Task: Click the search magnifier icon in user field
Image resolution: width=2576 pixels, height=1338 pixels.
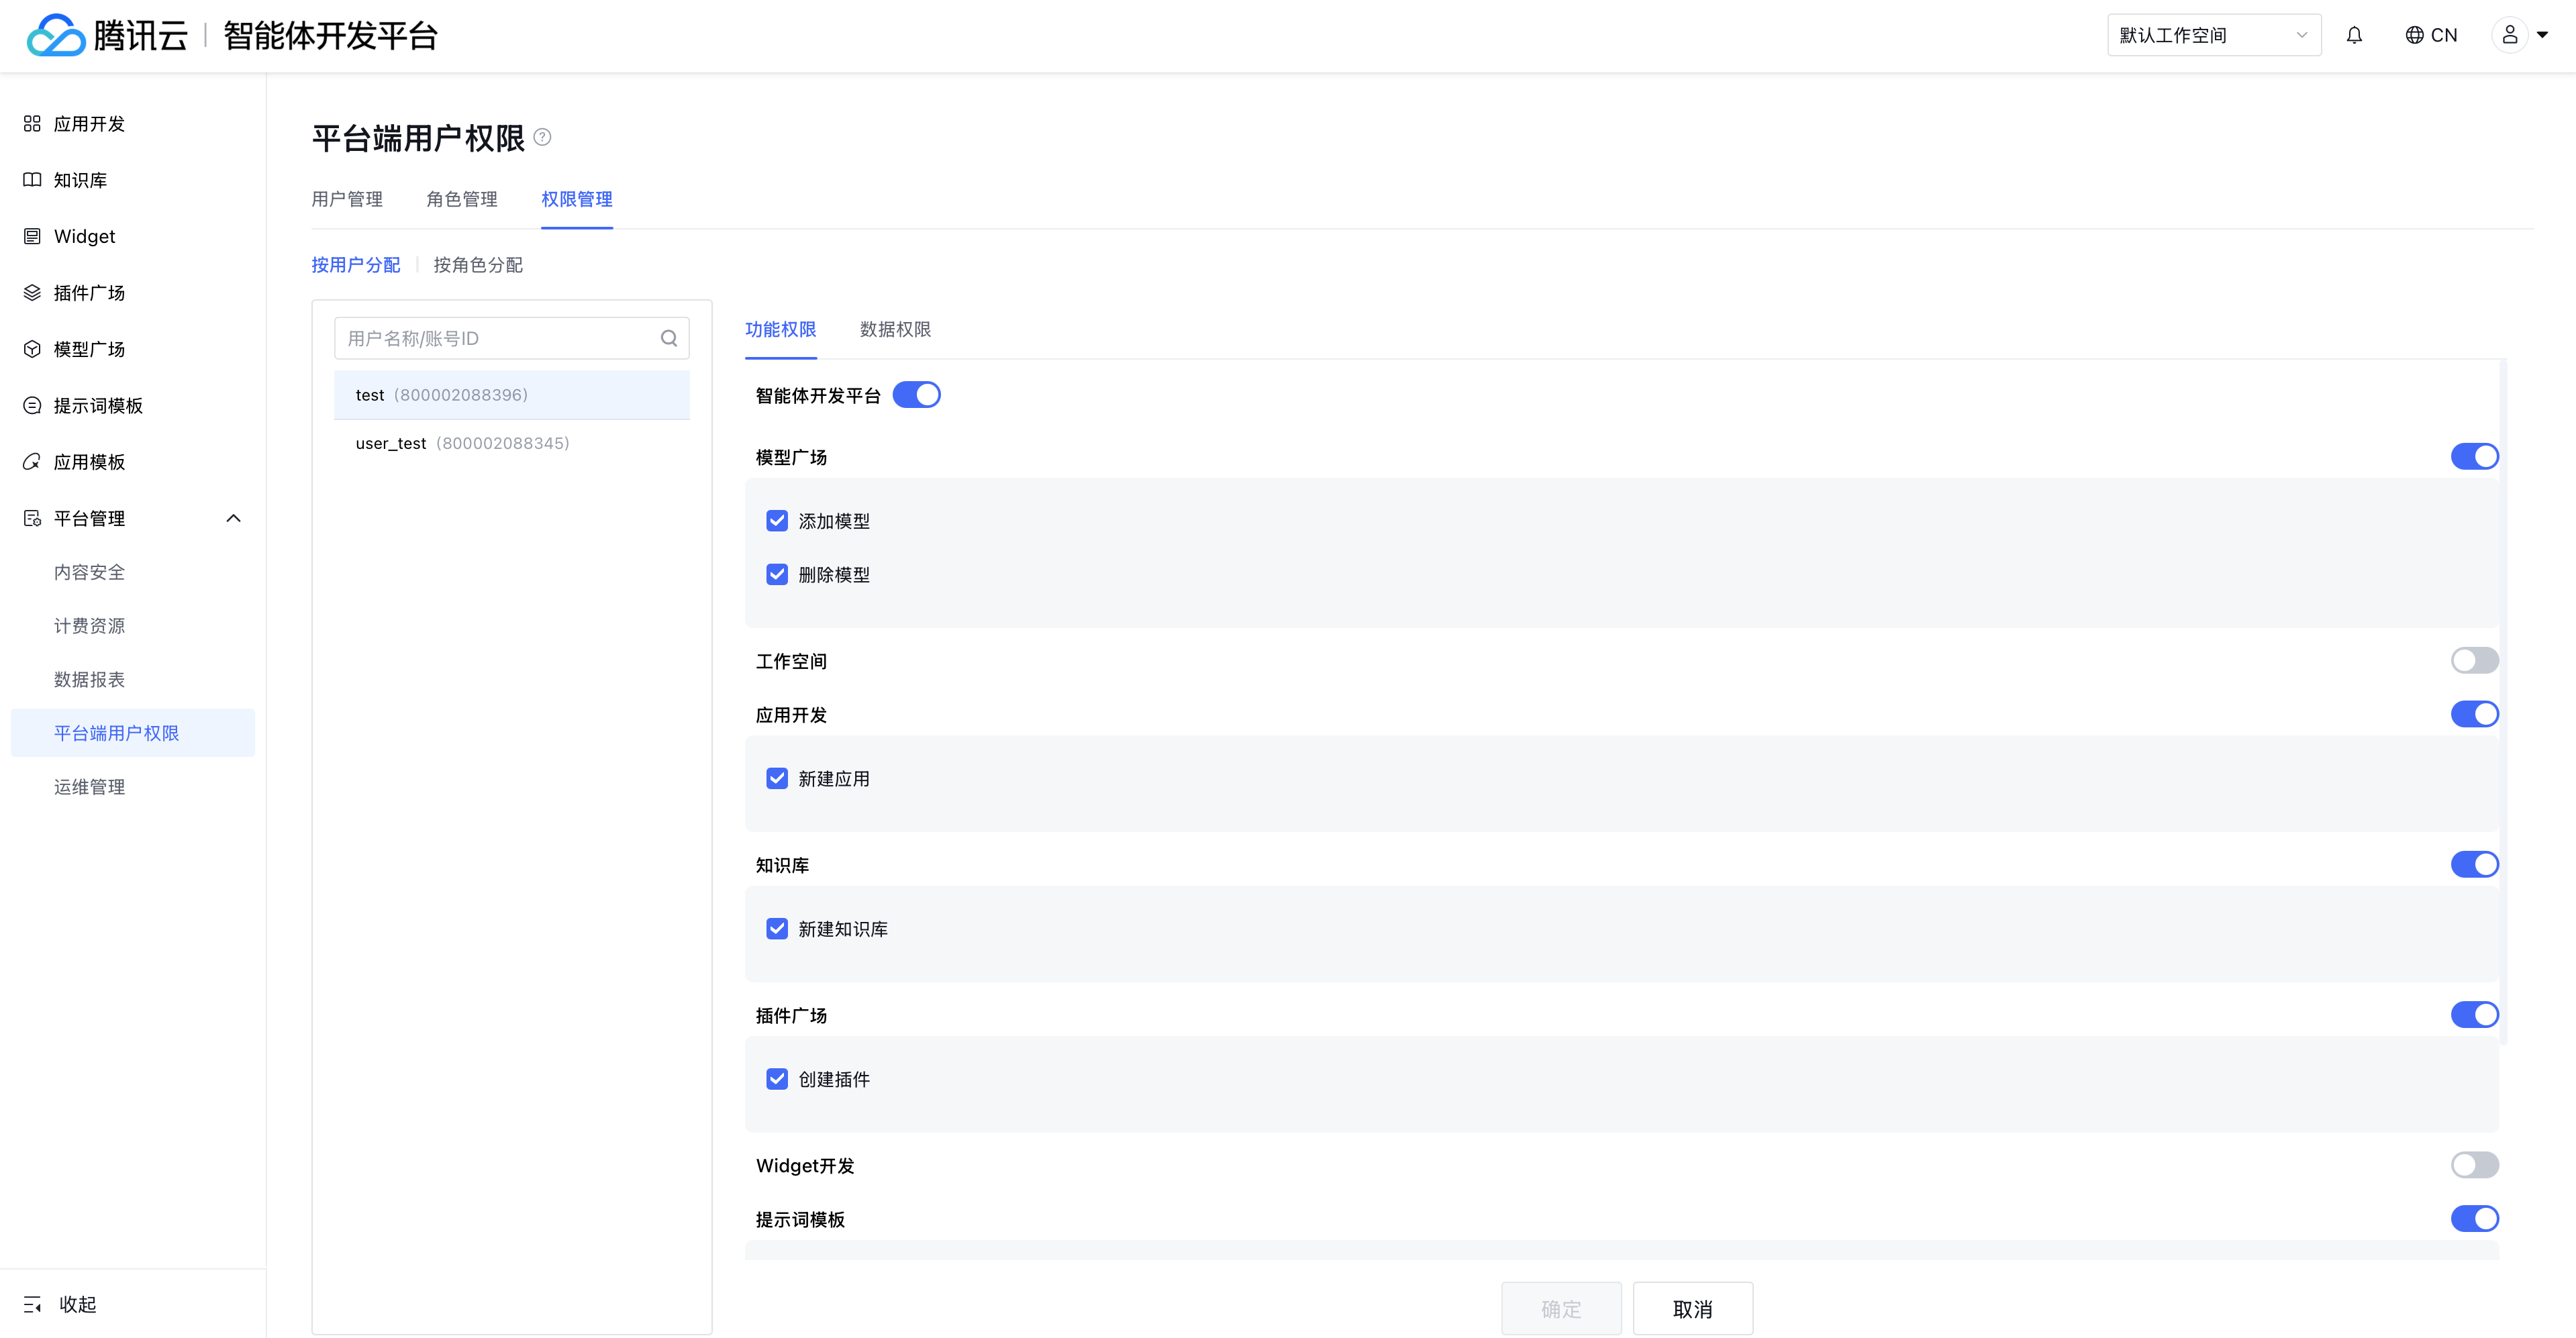Action: coord(669,339)
